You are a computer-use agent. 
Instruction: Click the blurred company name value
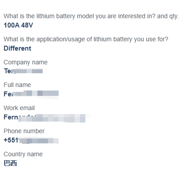pyautogui.click(x=24, y=71)
